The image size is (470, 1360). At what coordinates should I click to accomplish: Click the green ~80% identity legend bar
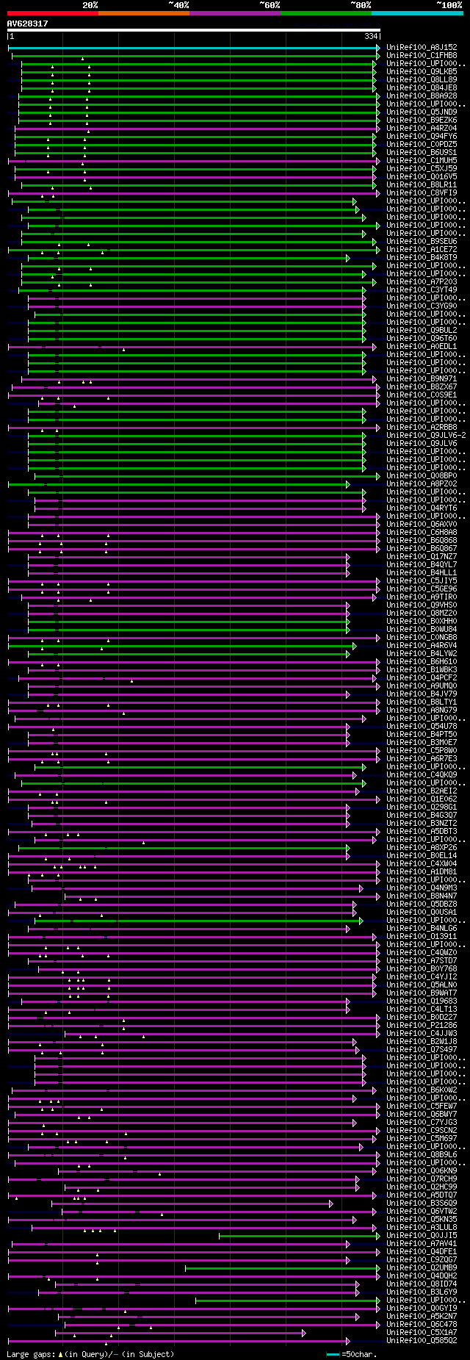pyautogui.click(x=326, y=13)
